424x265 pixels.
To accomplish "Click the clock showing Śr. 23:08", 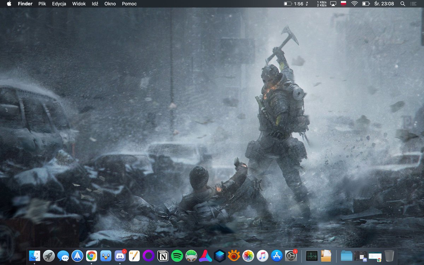I will point(384,4).
